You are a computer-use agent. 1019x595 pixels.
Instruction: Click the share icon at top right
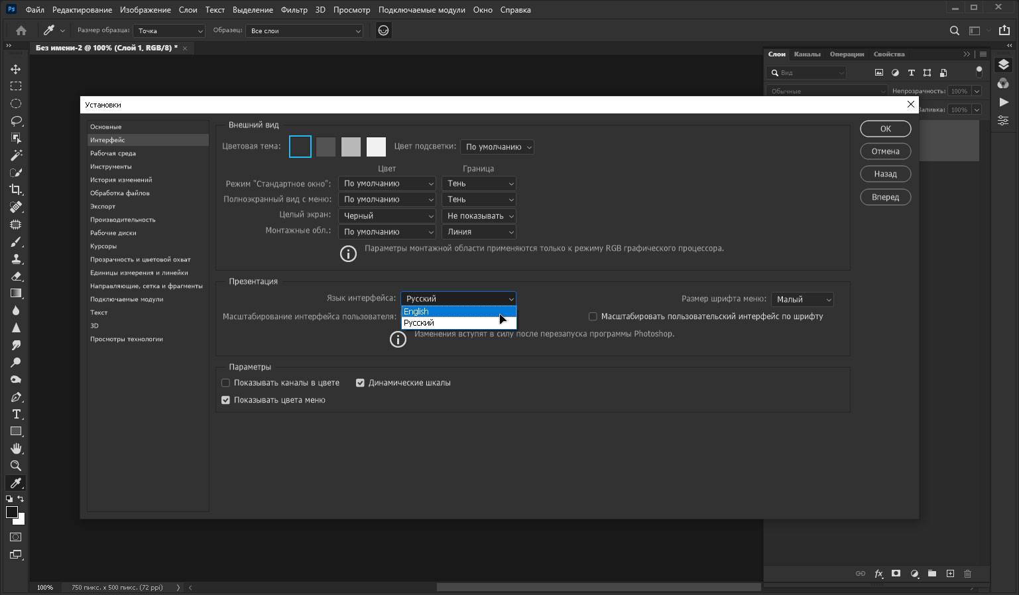(1004, 31)
